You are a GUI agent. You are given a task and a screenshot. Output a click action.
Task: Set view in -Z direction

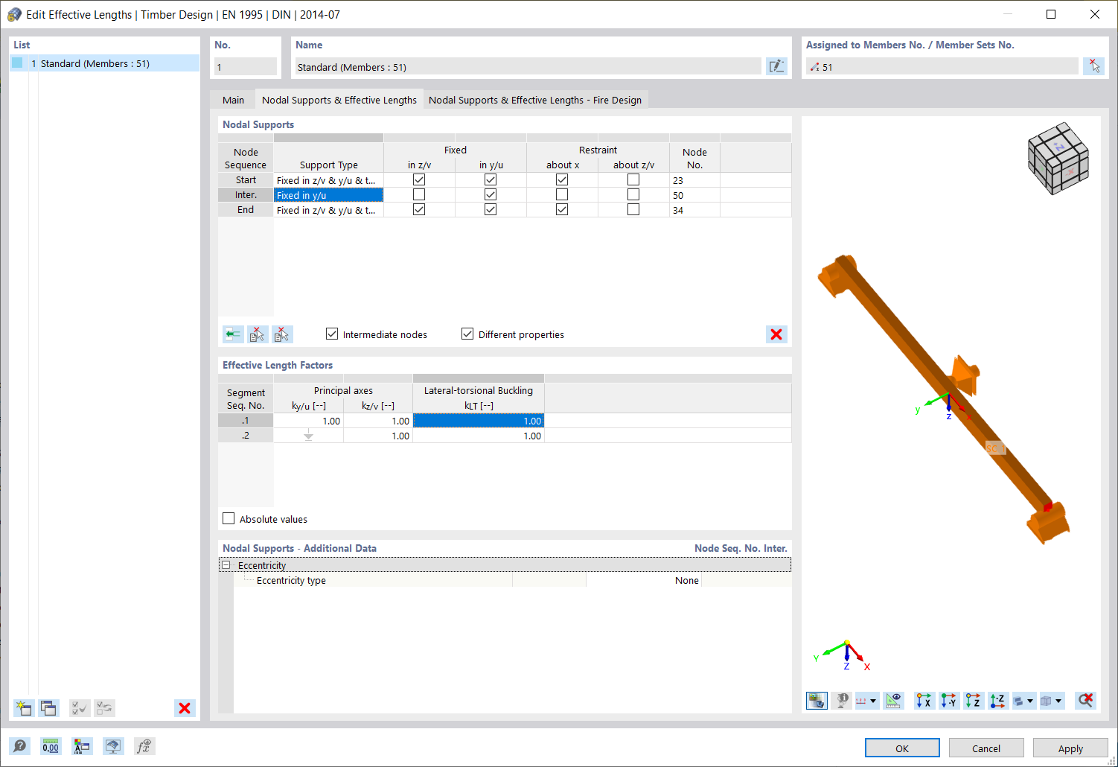click(x=998, y=701)
